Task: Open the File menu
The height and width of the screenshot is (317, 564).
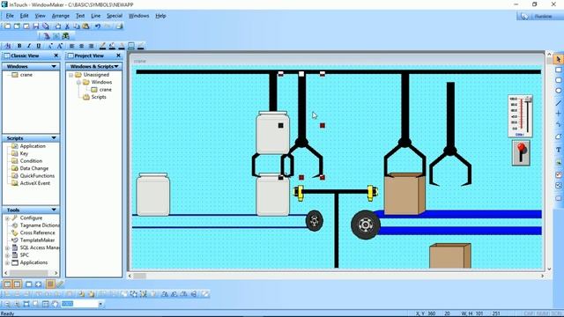Action: click(x=10, y=16)
